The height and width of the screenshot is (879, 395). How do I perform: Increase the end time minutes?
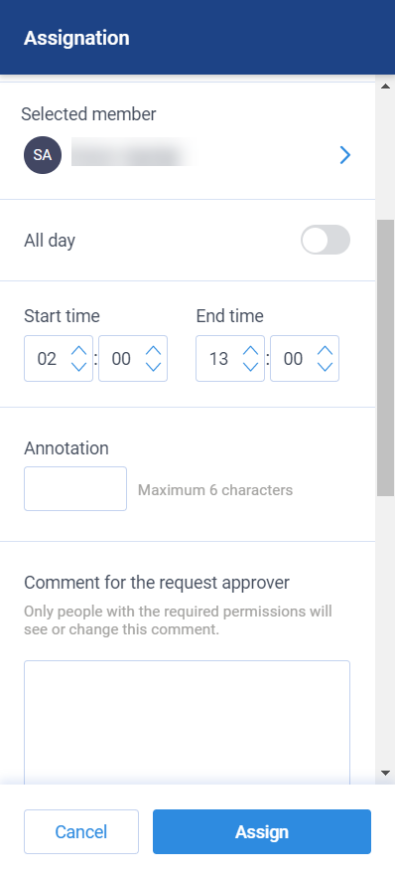click(x=326, y=351)
